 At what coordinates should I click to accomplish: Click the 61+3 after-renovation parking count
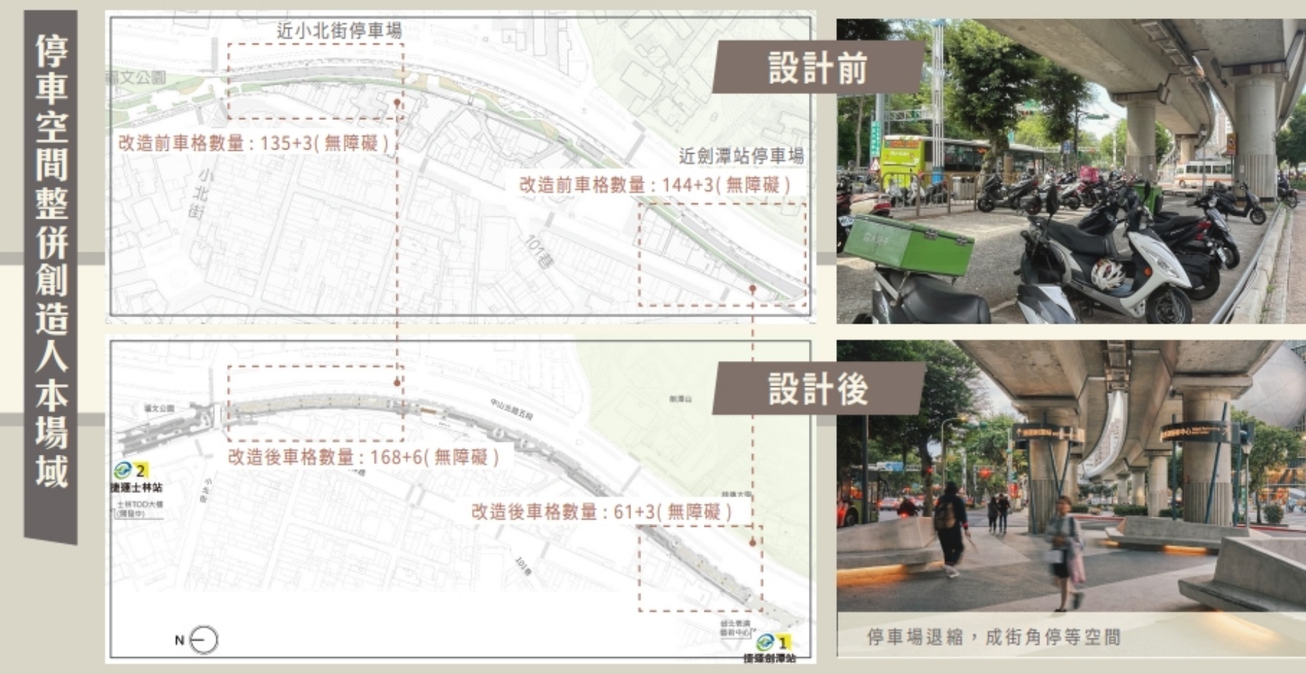coord(602,512)
